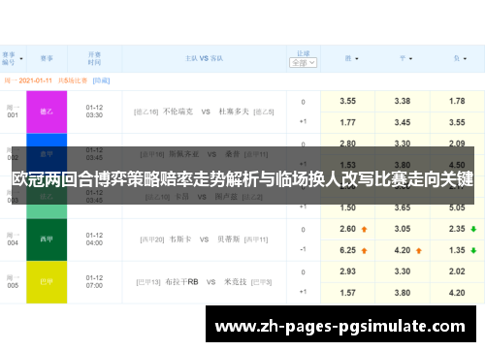Sort by 赛事编号 column arrow
Screen dimensions: 485x351
point(21,59)
